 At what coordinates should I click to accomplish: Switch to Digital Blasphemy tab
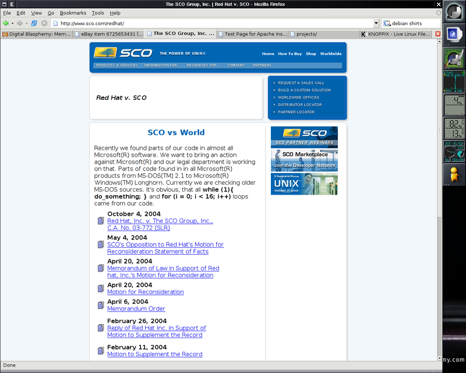coord(36,34)
